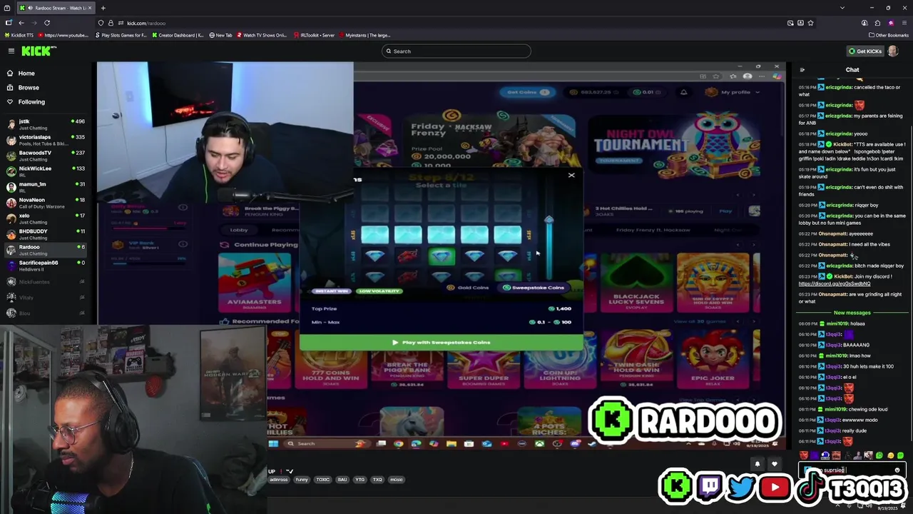Open Sacrificepain66 channel in the sidebar
This screenshot has height=514, width=913.
[x=47, y=266]
